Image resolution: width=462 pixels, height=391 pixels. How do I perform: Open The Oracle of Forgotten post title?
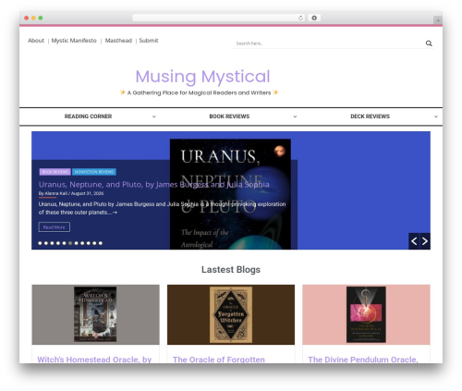219,360
